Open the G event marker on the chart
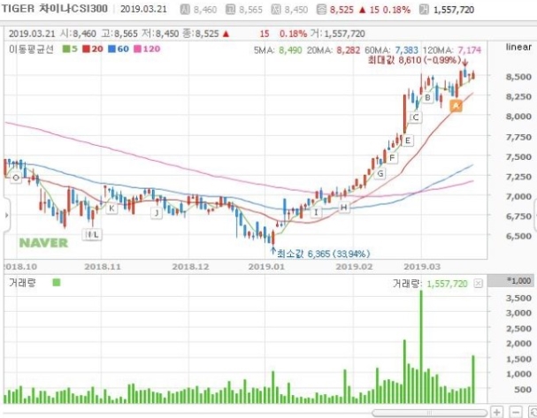Viewport: 537px width, 418px height. tap(380, 174)
